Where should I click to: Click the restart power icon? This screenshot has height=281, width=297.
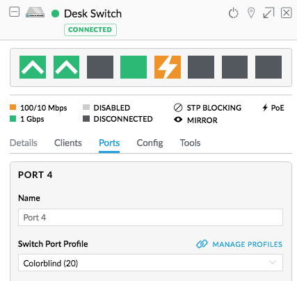233,13
